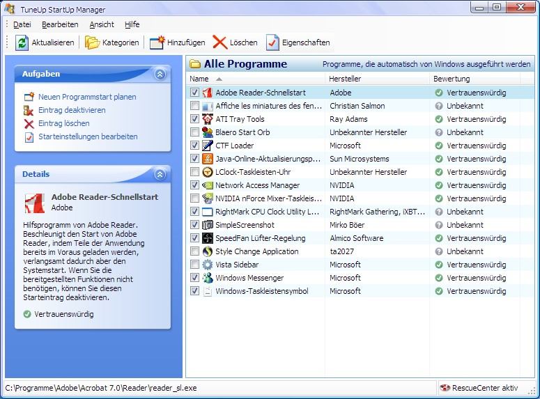540x399 pixels.
Task: Click the Style Change Application icon
Action: 208,251
